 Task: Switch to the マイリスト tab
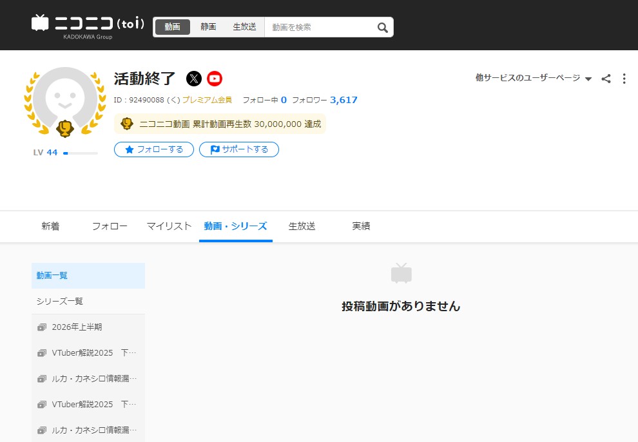(x=169, y=226)
